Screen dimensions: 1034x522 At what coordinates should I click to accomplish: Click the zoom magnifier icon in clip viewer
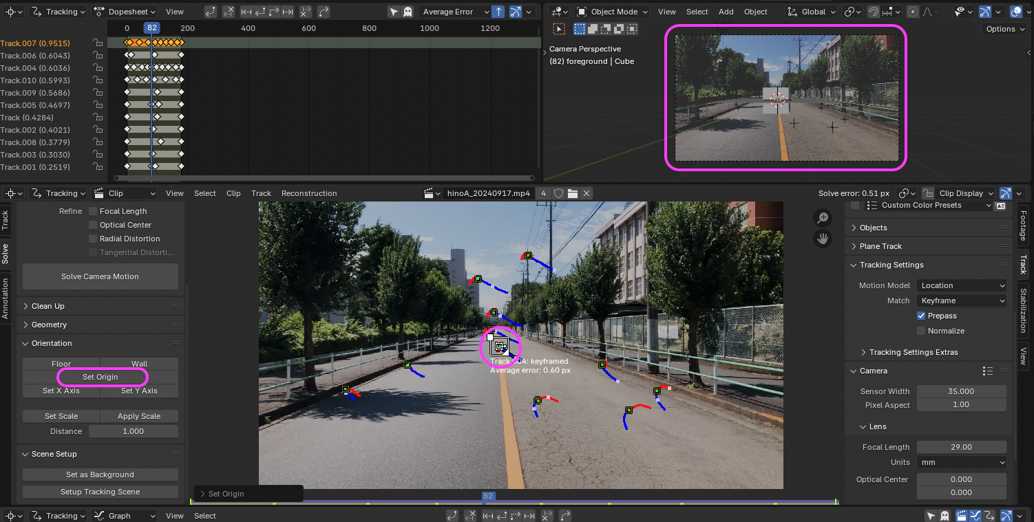coord(822,219)
